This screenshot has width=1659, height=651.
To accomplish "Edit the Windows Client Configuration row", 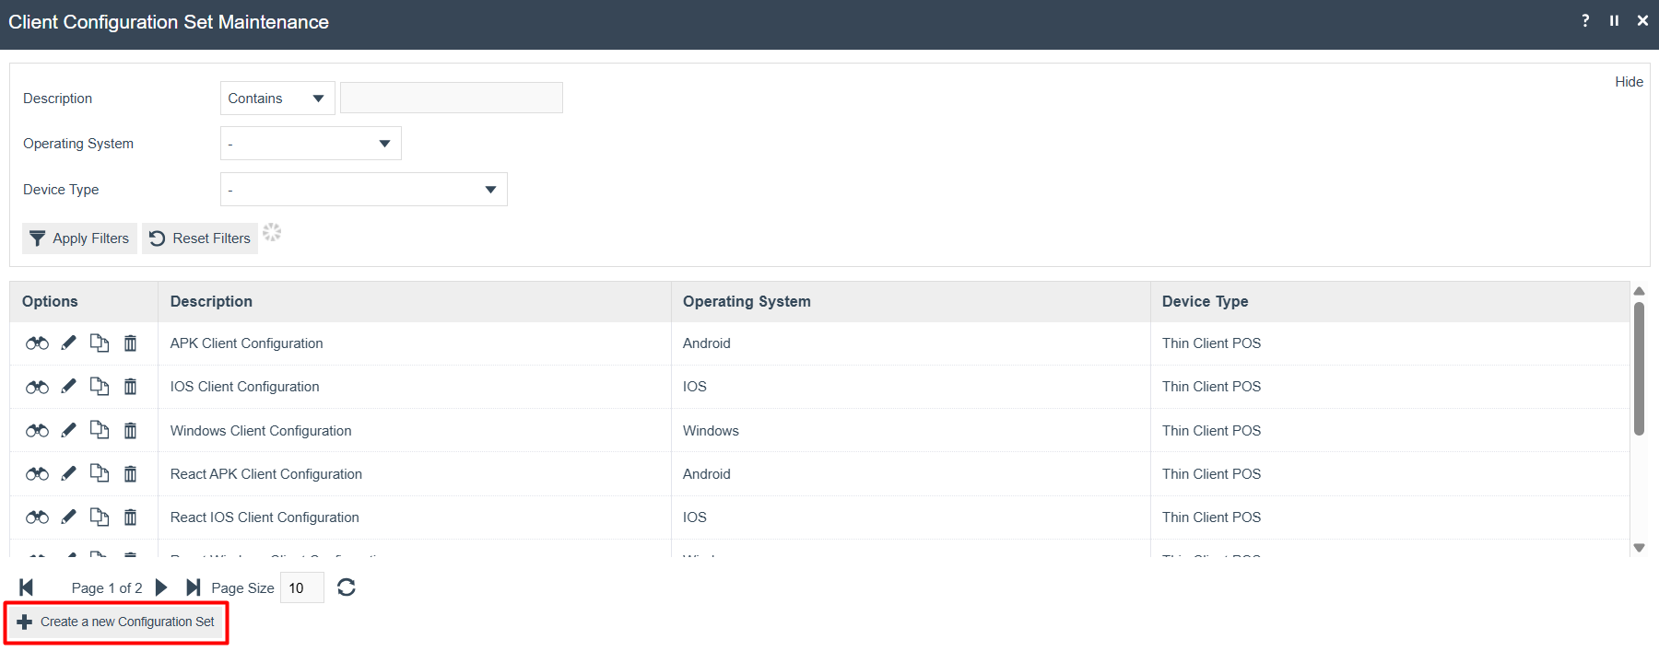I will (x=68, y=430).
